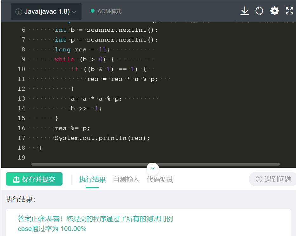Screen dimensions: 296x236
Task: Switch to the 自测输入 tab
Action: 126,179
